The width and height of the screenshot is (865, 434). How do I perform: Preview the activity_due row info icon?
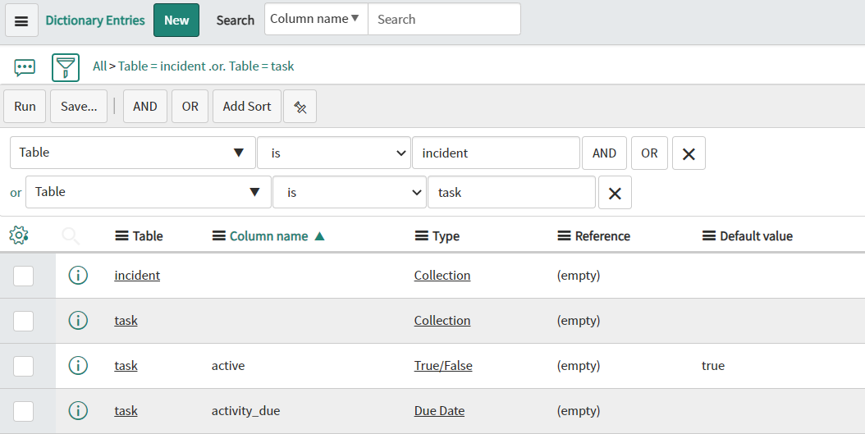tap(78, 411)
